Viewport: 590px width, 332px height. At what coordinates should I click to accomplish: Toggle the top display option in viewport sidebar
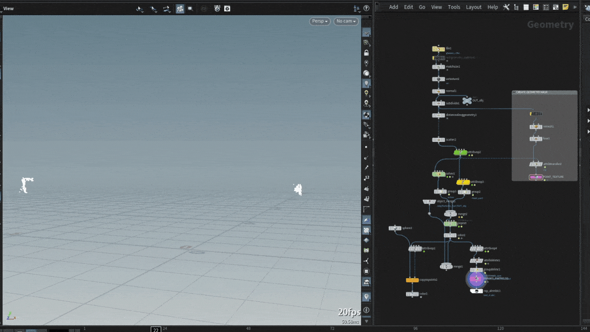coord(366,32)
